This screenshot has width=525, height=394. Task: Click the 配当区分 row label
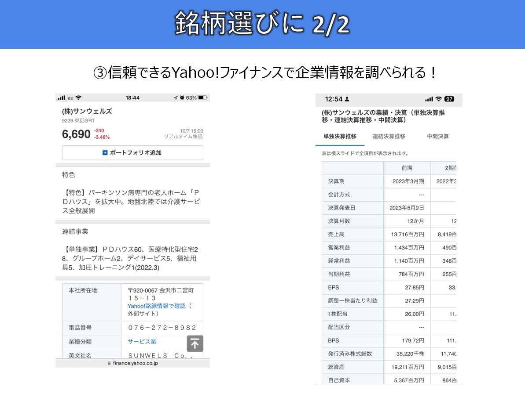(x=339, y=327)
